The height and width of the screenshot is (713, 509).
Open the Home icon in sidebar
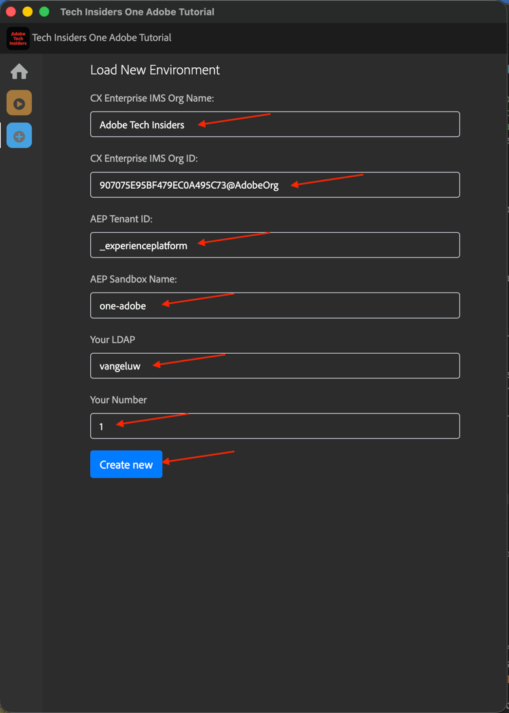(x=19, y=71)
